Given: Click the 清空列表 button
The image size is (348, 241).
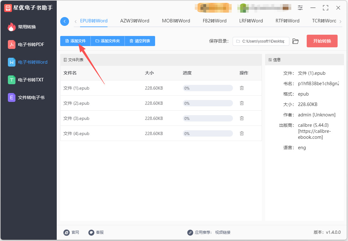Looking at the screenshot, I should pos(140,41).
